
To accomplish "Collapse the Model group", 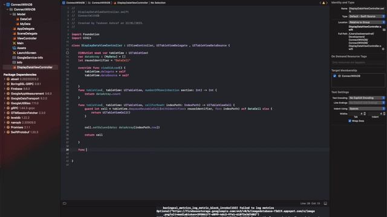I will point(11,14).
